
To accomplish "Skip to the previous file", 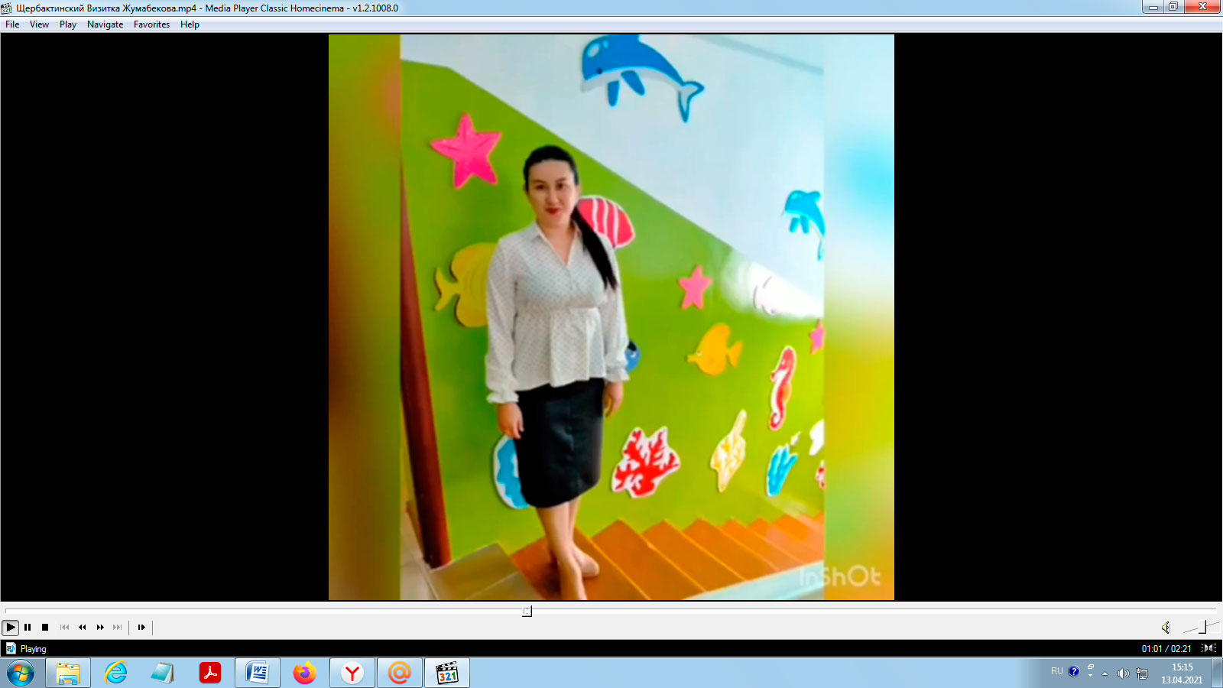I will click(x=64, y=628).
